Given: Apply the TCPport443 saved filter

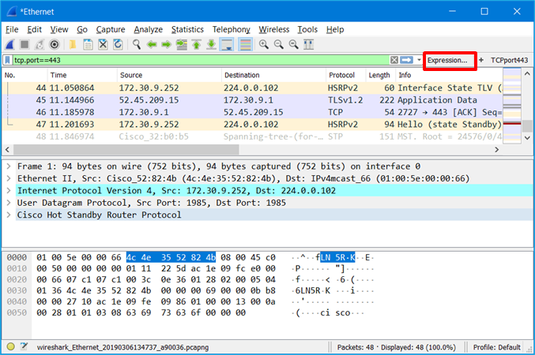Looking at the screenshot, I should point(509,60).
